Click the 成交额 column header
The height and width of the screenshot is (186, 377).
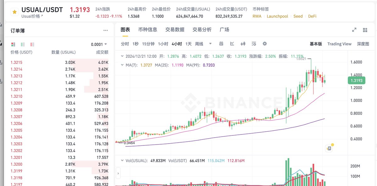[x=102, y=52]
